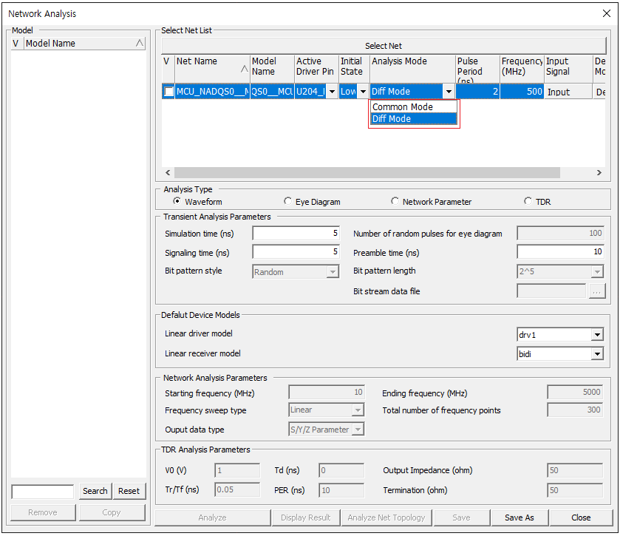Click the Simulation time input field
620x536 pixels.
tap(296, 234)
